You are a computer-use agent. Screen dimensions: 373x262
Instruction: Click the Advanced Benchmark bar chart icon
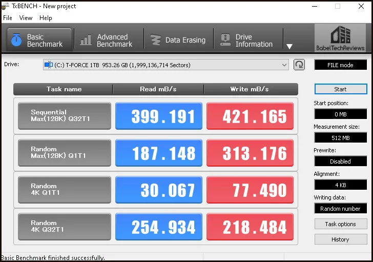point(86,40)
